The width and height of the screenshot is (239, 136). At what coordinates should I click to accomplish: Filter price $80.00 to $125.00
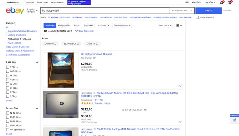pyautogui.click(x=71, y=44)
